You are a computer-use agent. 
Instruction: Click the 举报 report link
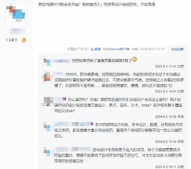pyautogui.click(x=98, y=49)
